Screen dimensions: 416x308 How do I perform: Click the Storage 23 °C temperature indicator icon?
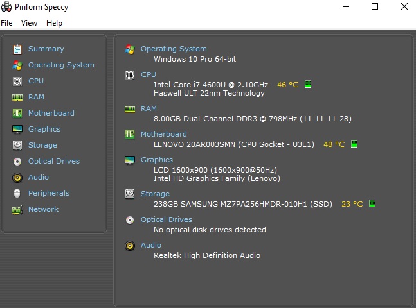point(372,204)
